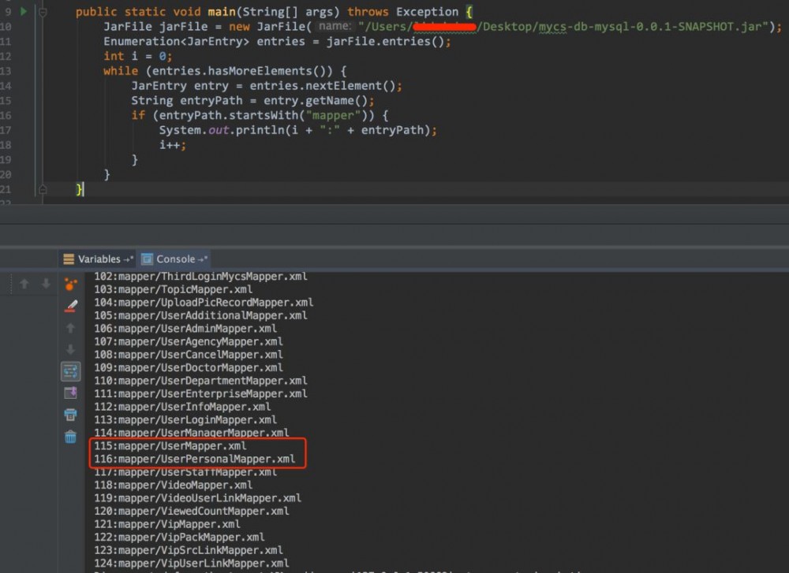Click the console up stack trace arrow
This screenshot has height=573, width=789.
(70, 328)
